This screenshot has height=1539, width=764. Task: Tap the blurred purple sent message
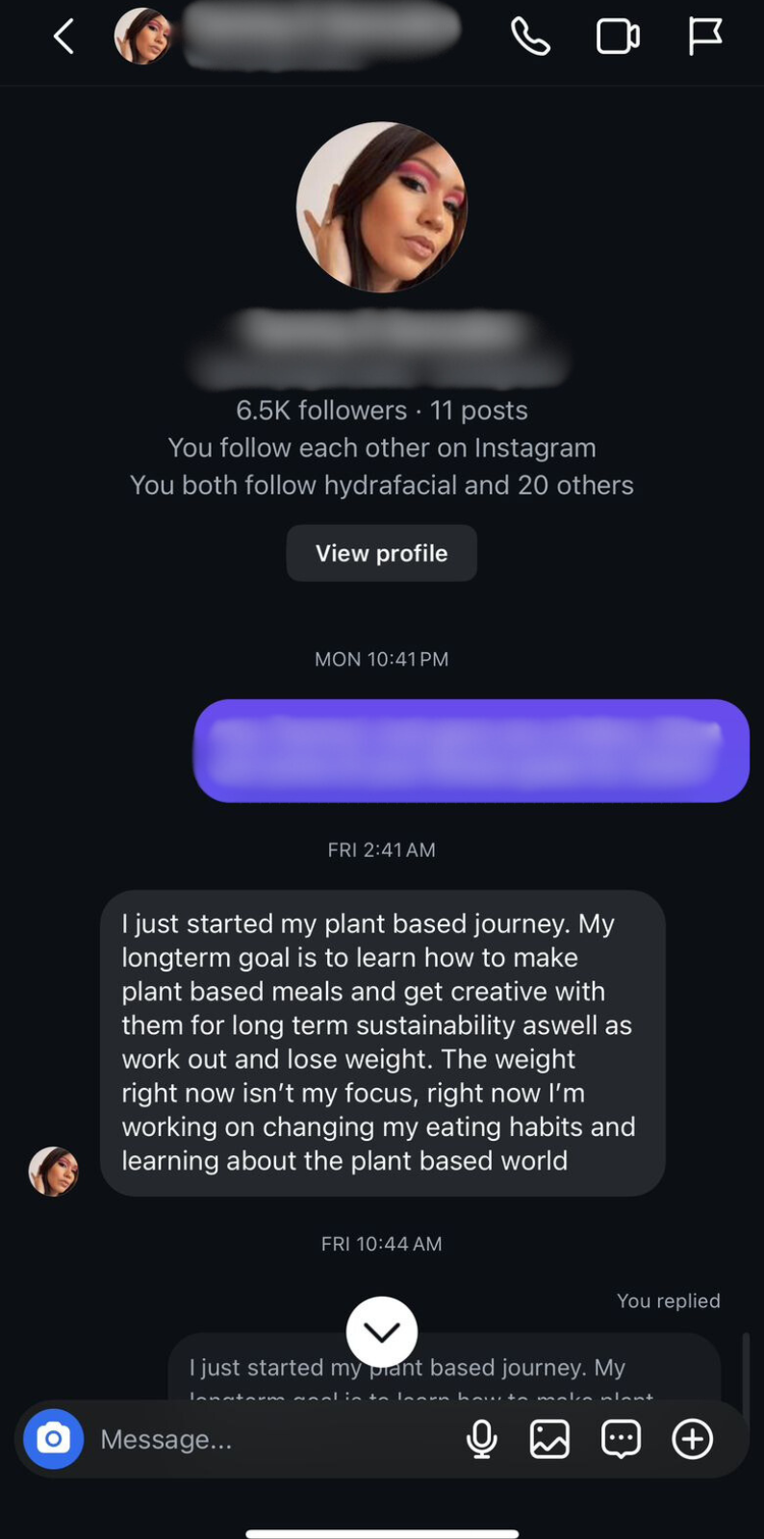(471, 750)
